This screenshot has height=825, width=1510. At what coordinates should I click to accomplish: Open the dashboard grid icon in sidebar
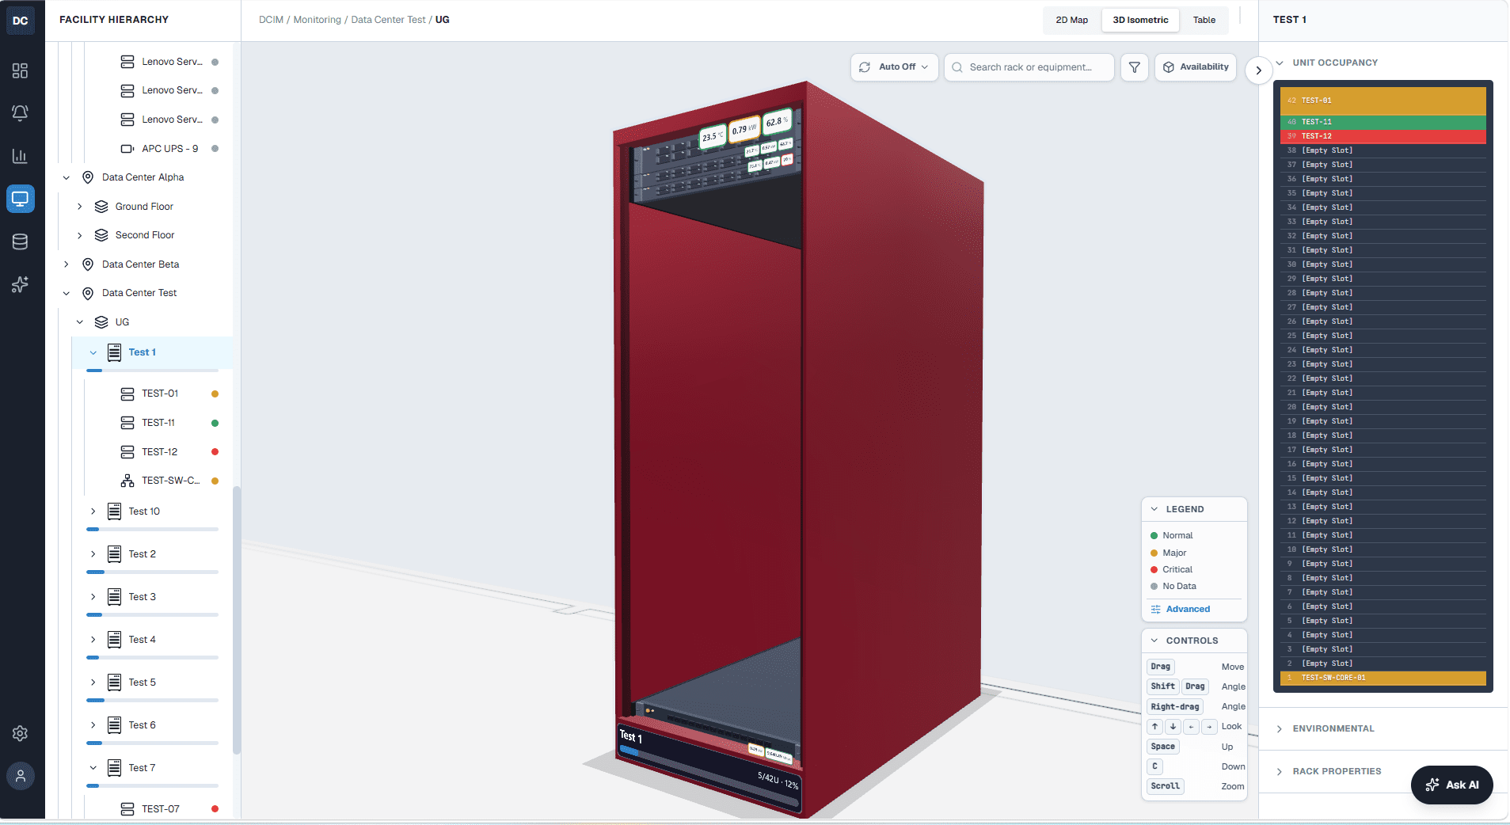tap(21, 70)
